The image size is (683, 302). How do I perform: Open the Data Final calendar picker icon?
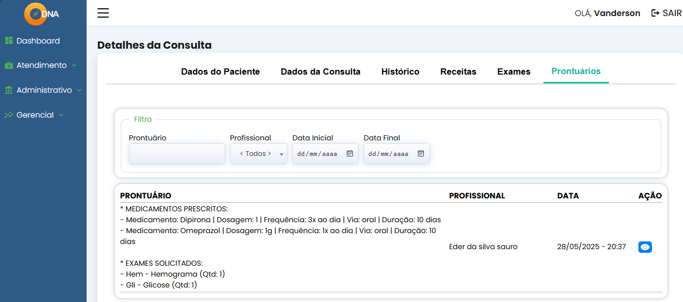421,154
